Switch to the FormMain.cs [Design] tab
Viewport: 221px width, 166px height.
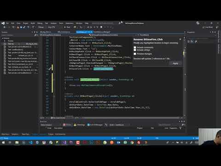102,32
